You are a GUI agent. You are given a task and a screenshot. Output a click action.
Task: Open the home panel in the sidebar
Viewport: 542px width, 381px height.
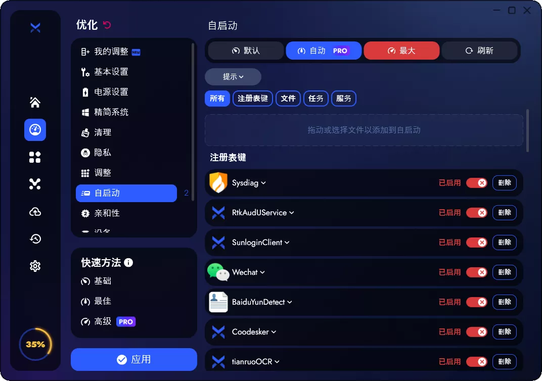pos(35,102)
